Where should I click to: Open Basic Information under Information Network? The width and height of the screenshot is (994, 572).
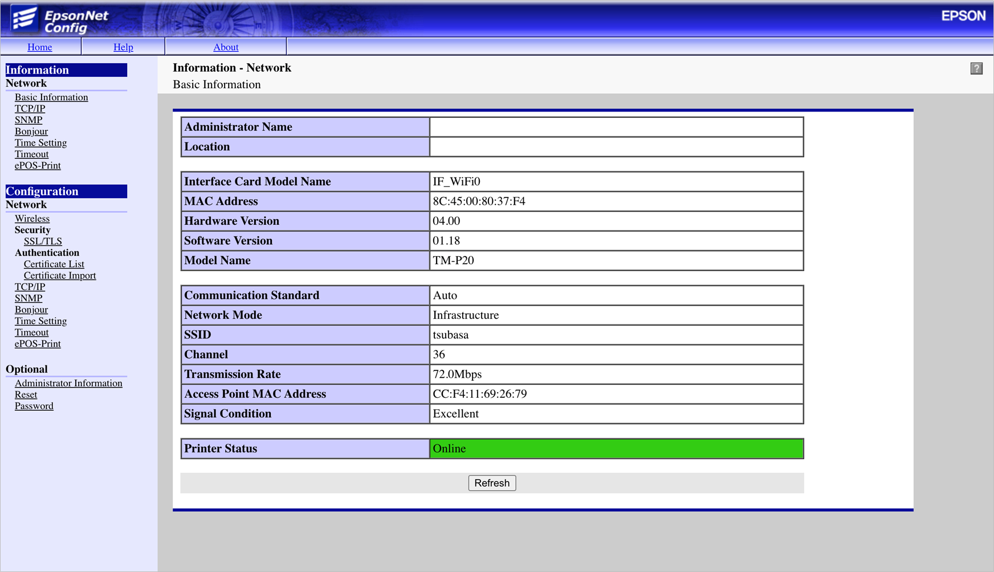click(51, 97)
